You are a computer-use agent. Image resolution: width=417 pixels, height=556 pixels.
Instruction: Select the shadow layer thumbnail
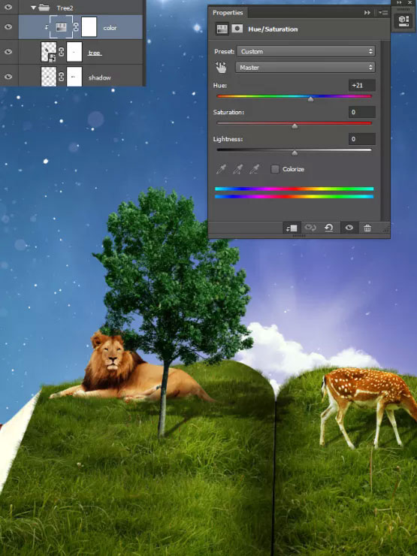point(49,77)
